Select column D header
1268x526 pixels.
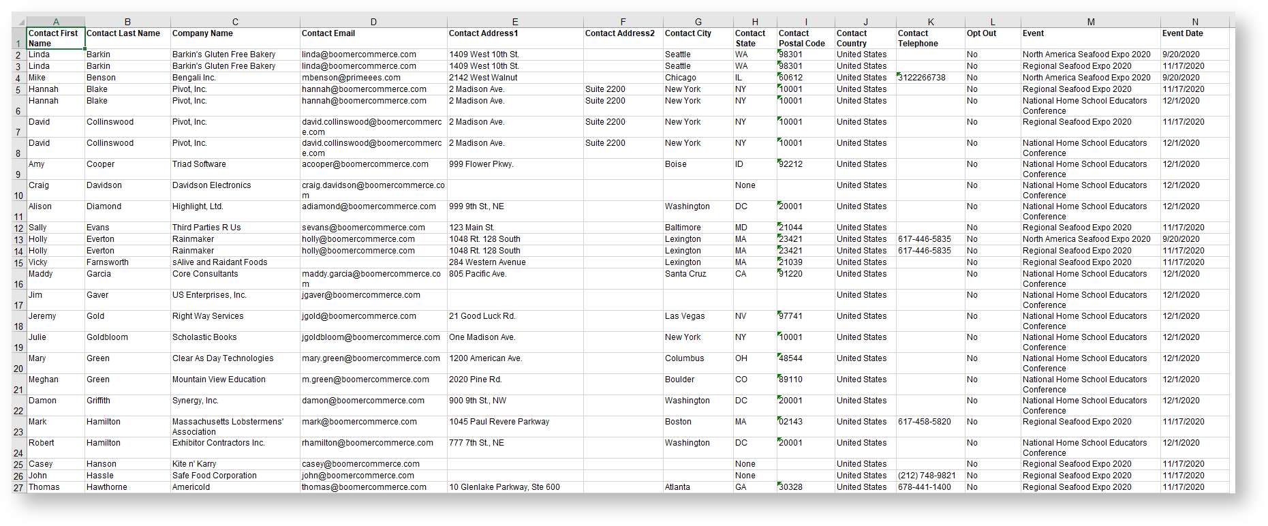373,22
